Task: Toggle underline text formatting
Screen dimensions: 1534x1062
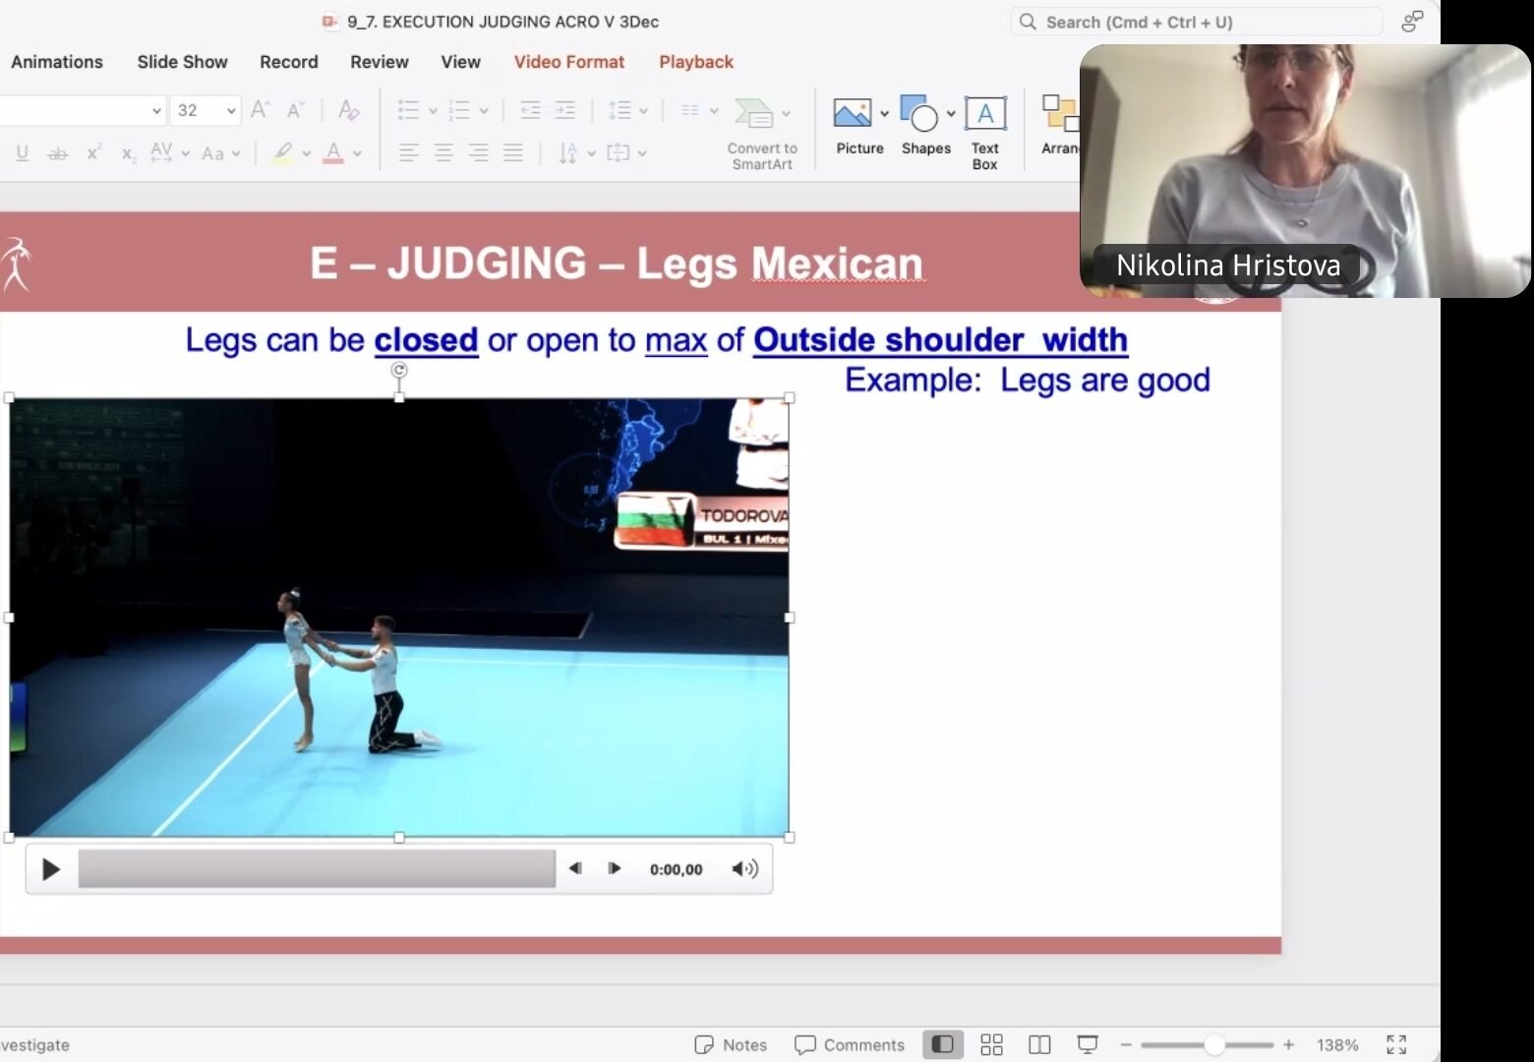Action: tap(22, 153)
